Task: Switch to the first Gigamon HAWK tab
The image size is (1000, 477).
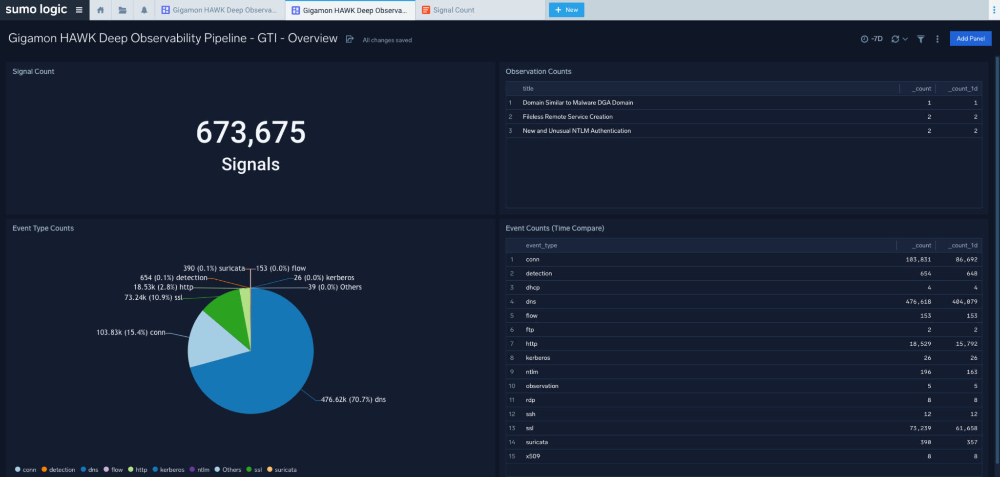Action: (220, 9)
